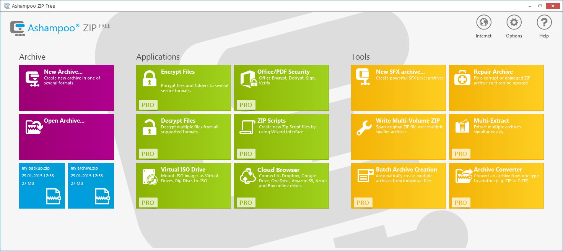The image size is (563, 251).
Task: Launch the New SFX archive tool
Action: [398, 87]
